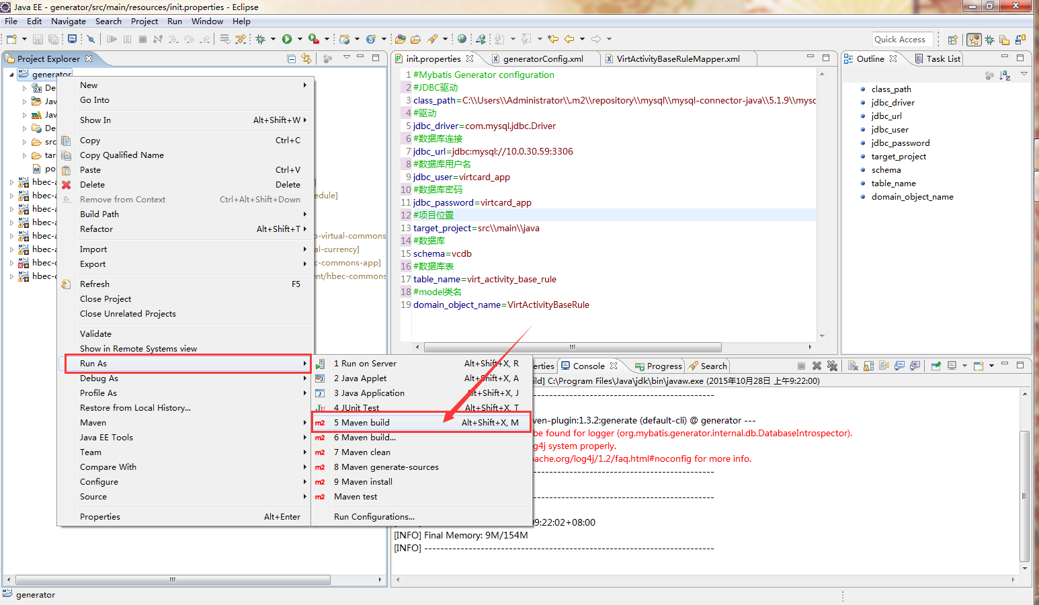Select Refresh in context menu
This screenshot has width=1039, height=605.
(185, 284)
